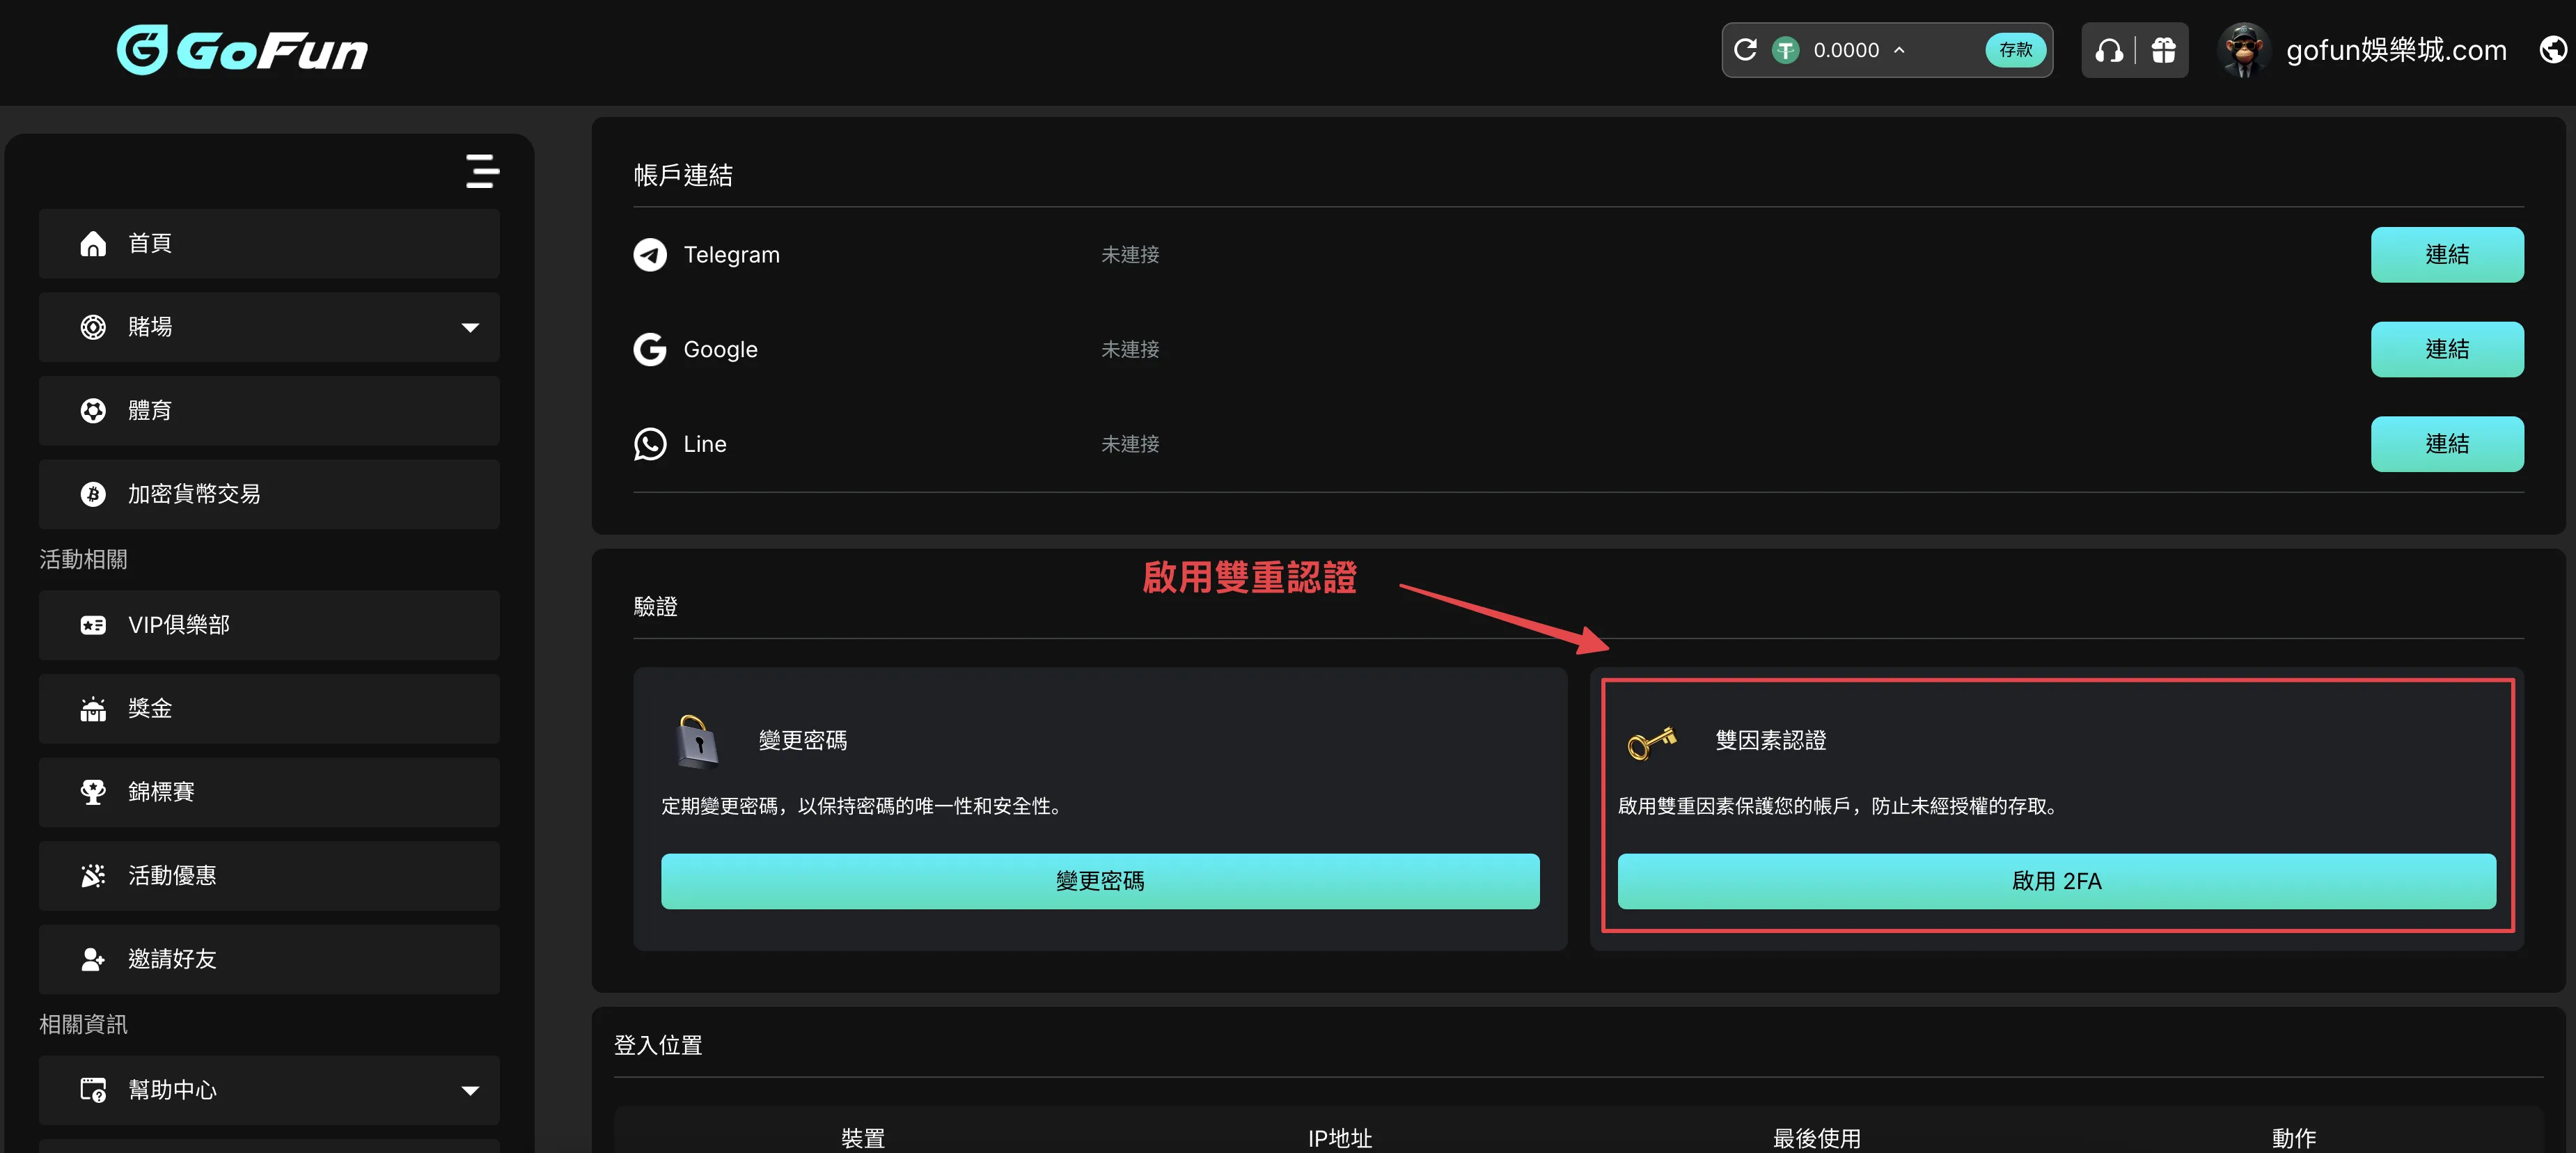Open the globe language icon

point(2552,49)
